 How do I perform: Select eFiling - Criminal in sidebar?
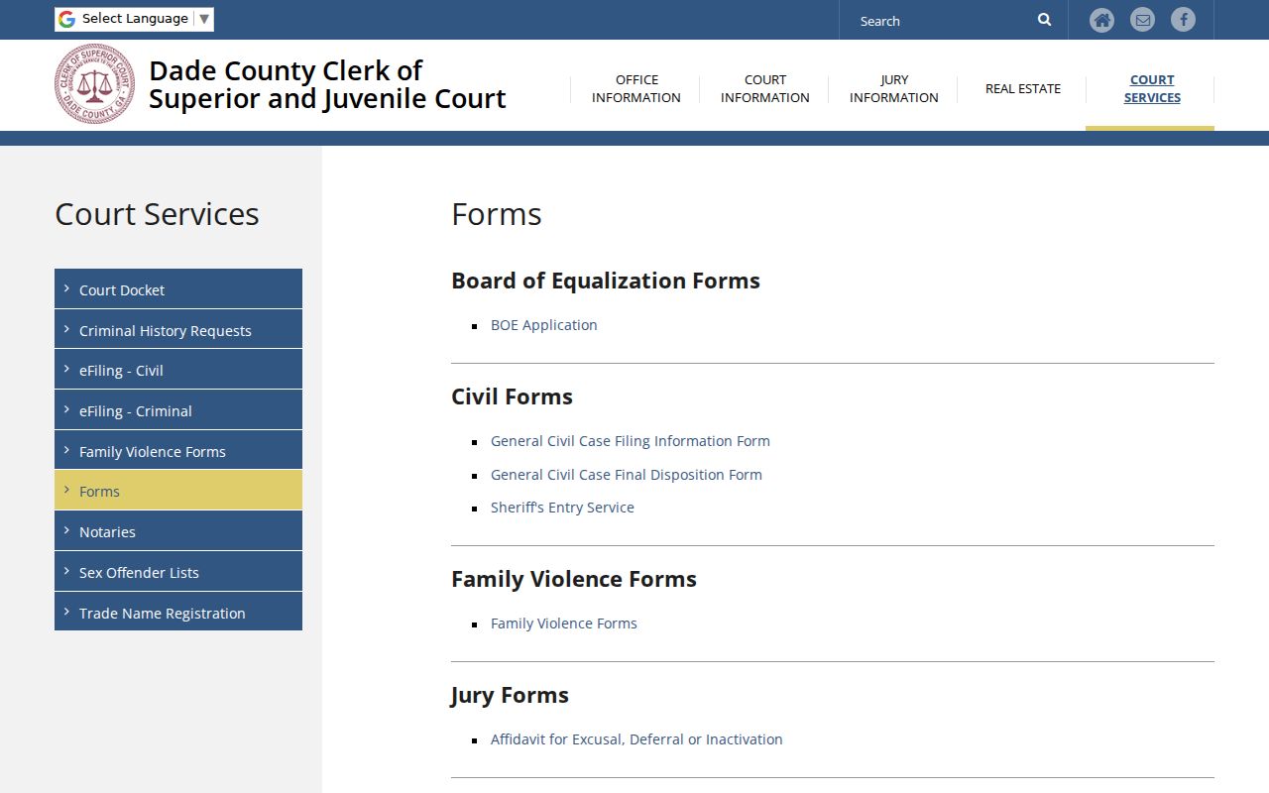pos(178,409)
